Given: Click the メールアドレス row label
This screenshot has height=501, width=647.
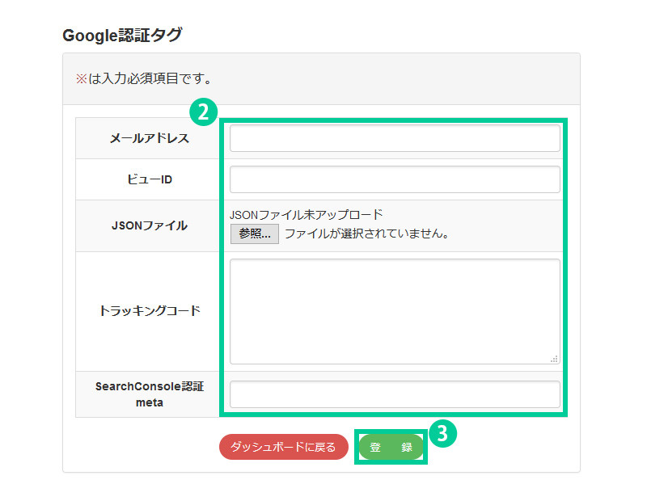Looking at the screenshot, I should pyautogui.click(x=149, y=138).
